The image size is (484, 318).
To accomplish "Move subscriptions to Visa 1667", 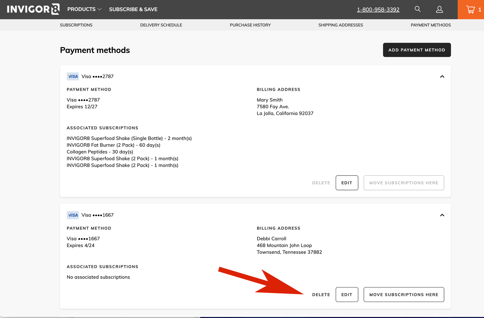I will [404, 295].
